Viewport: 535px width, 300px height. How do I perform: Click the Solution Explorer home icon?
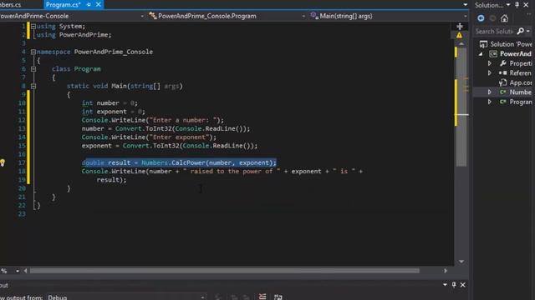(x=504, y=18)
